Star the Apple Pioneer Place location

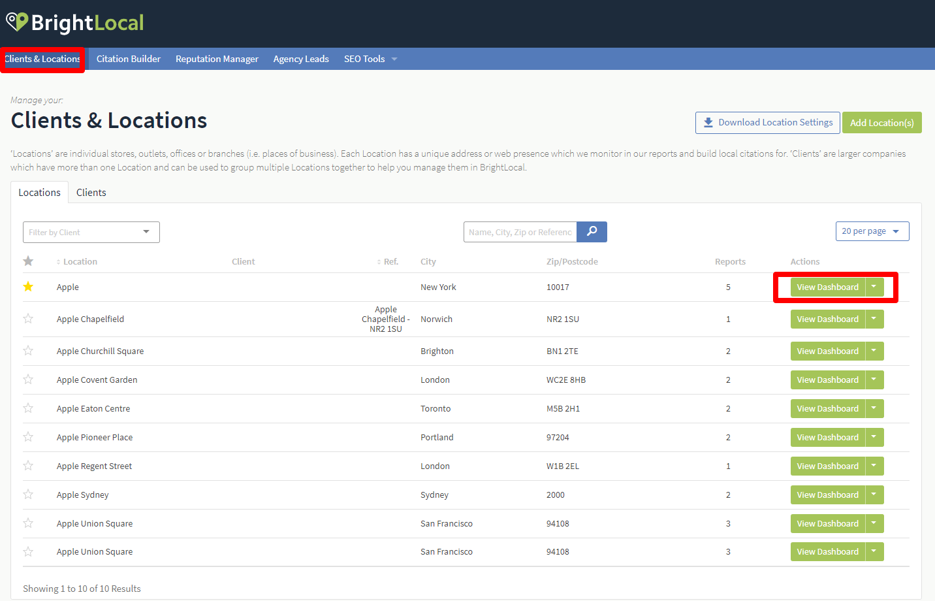(28, 437)
